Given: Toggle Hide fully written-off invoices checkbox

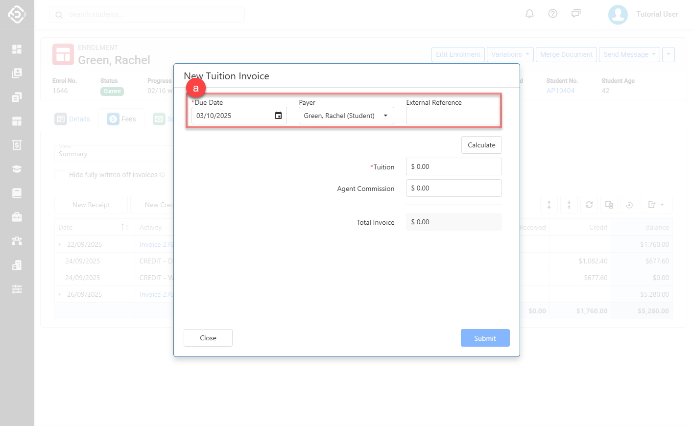Looking at the screenshot, I should [x=60, y=175].
